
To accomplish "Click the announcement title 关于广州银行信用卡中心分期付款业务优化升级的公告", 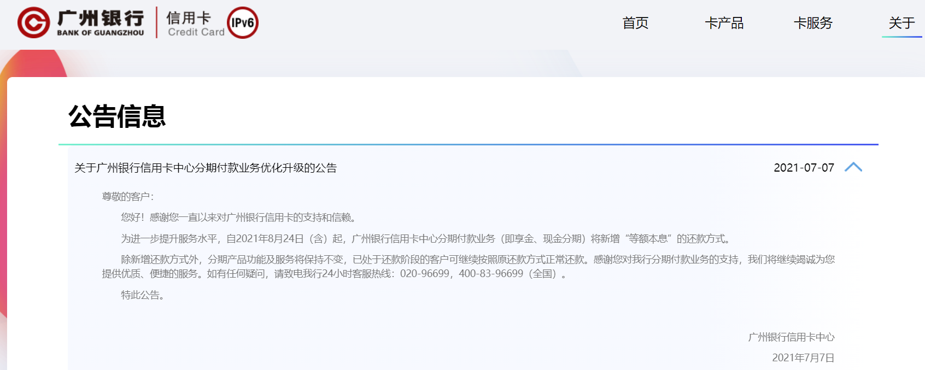I will pyautogui.click(x=206, y=168).
